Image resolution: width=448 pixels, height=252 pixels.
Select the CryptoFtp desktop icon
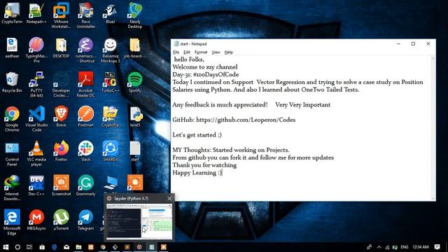click(111, 117)
